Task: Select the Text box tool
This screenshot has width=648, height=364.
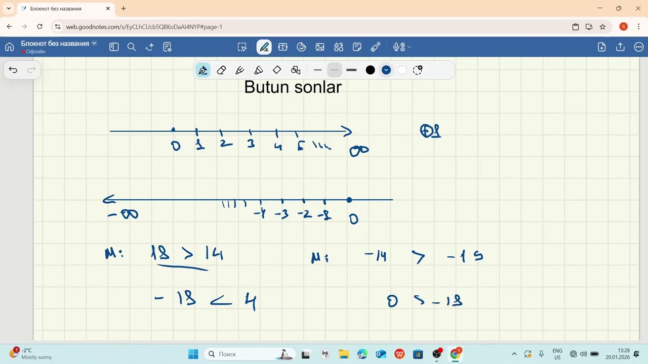Action: tap(283, 47)
